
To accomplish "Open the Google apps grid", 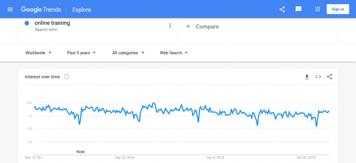I will point(318,9).
